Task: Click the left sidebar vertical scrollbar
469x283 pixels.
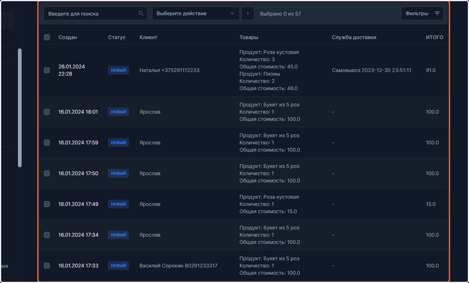Action: click(20, 108)
